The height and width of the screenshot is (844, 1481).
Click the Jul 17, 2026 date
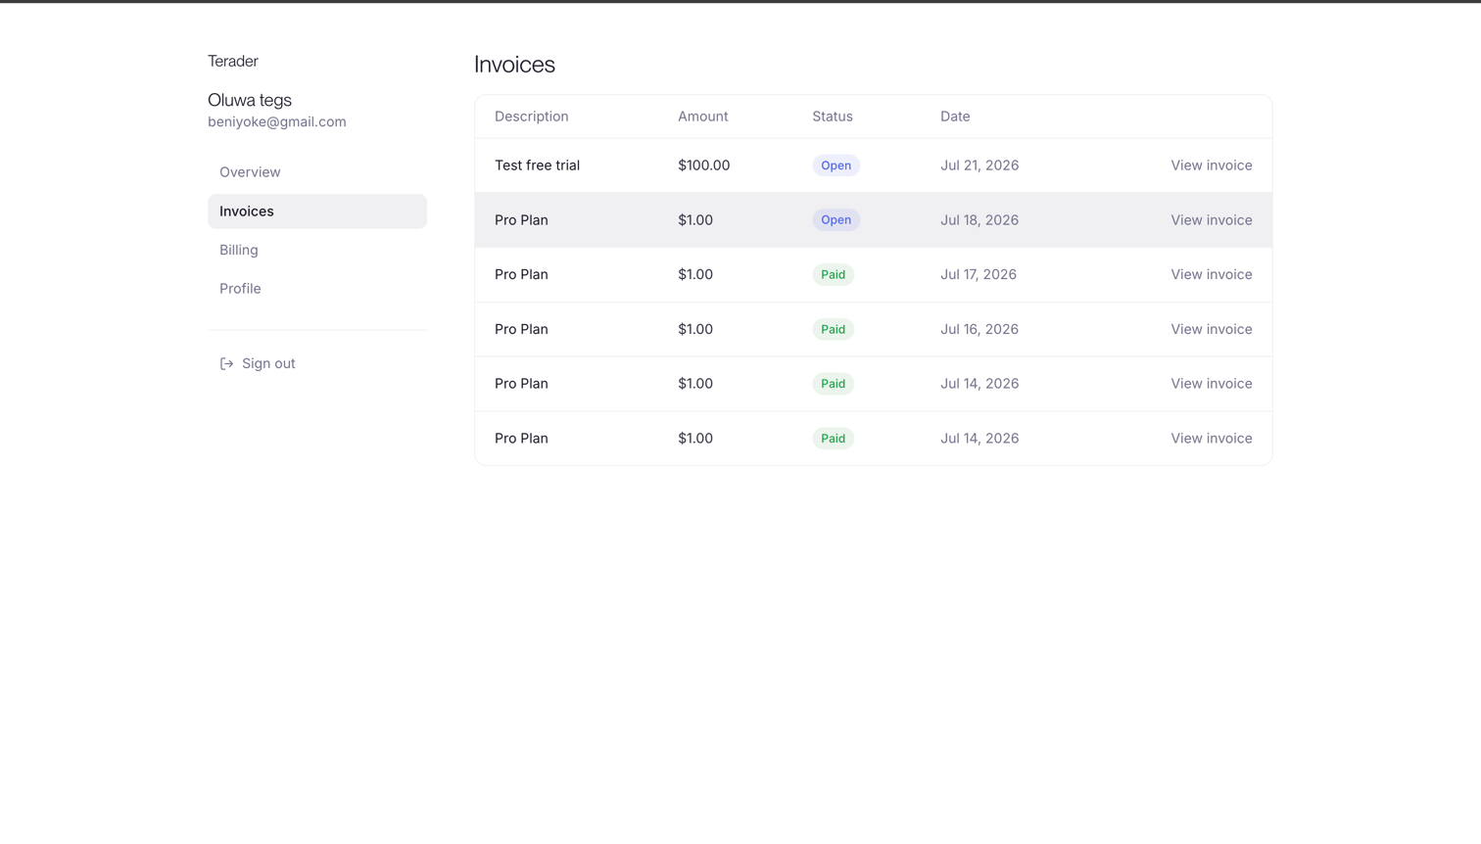(979, 275)
